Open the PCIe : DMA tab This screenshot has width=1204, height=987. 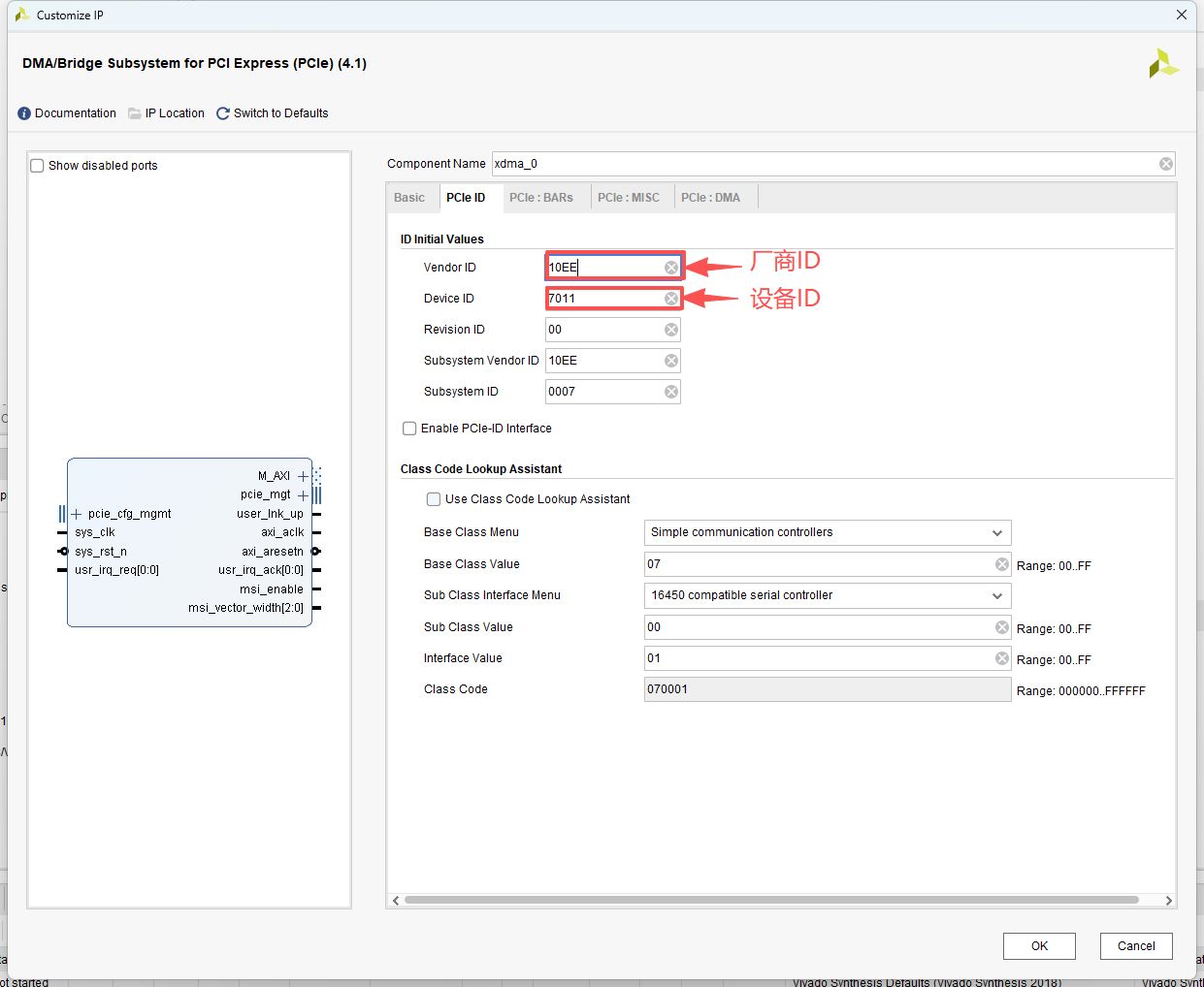point(710,198)
